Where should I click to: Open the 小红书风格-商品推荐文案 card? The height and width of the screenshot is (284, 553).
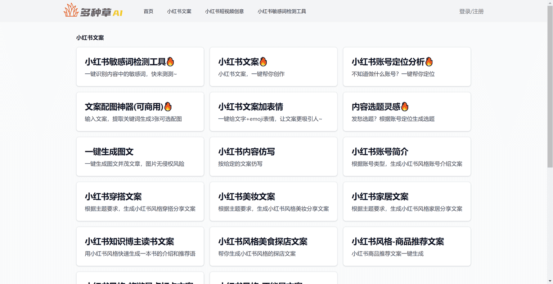point(407,247)
